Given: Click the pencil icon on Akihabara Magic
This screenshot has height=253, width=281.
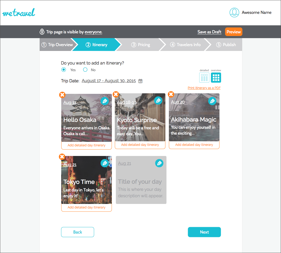Looking at the screenshot, I should pyautogui.click(x=212, y=101).
